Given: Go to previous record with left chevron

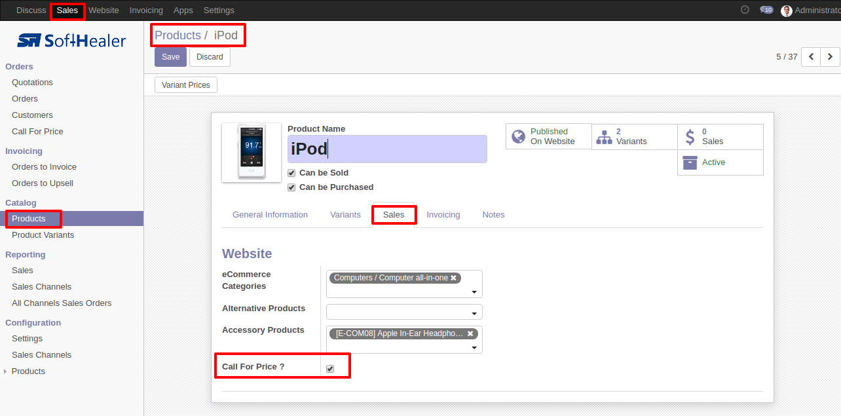Looking at the screenshot, I should (x=811, y=57).
